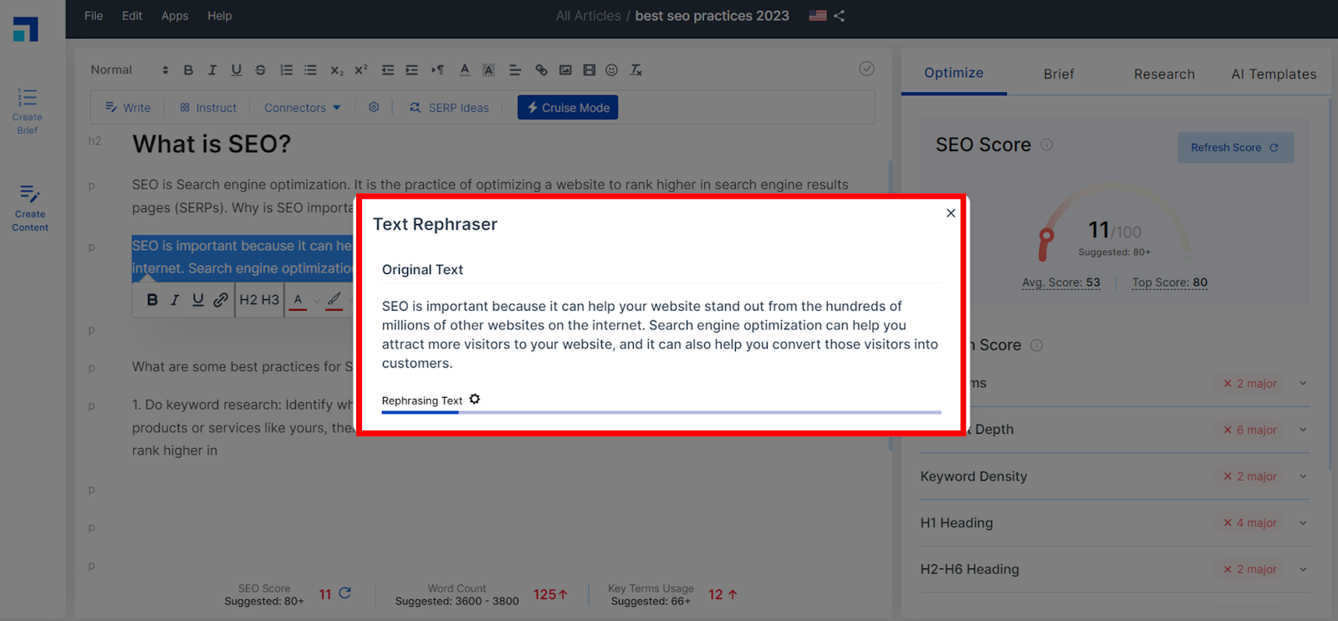Open the text color tool in top toolbar
The height and width of the screenshot is (621, 1338).
[x=464, y=70]
